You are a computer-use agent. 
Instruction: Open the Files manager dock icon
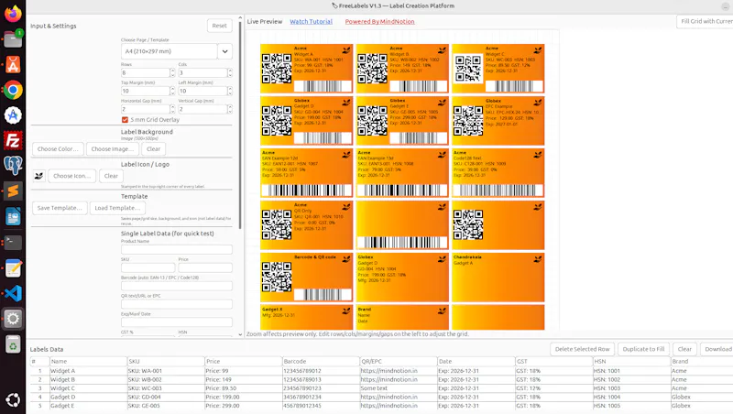(13, 39)
